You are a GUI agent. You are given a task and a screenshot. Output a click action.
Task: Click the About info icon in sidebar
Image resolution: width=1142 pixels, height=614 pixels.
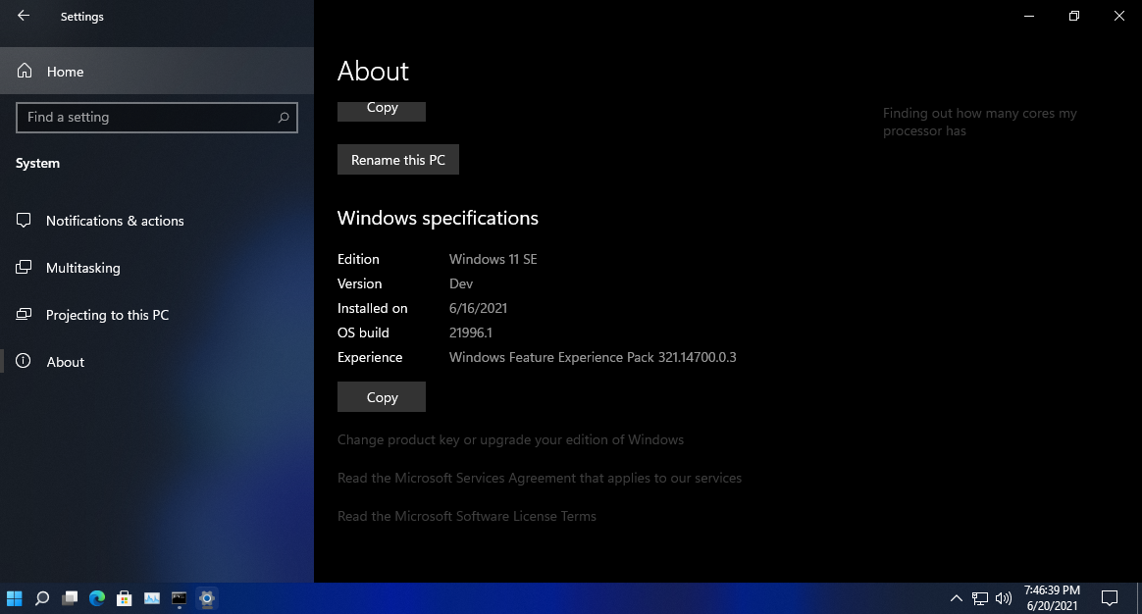(24, 361)
